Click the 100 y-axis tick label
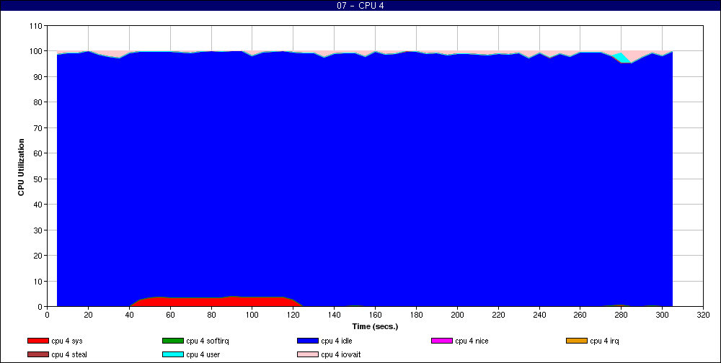 [x=36, y=51]
